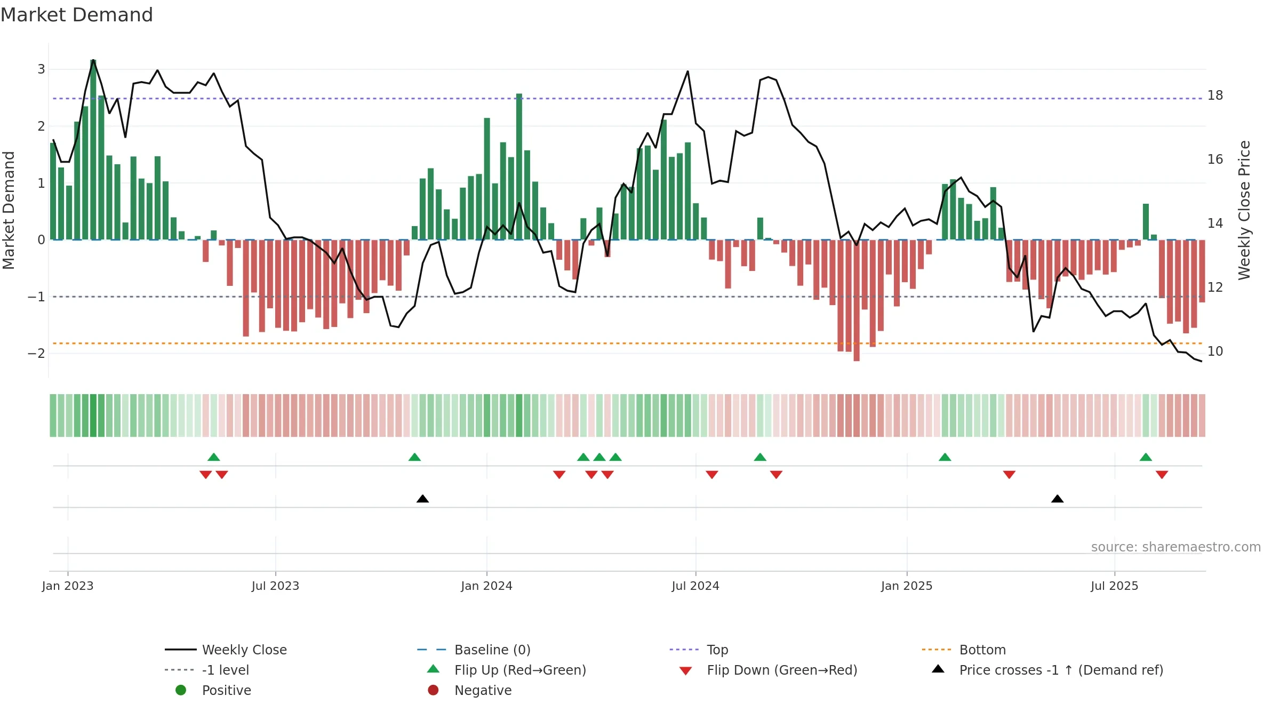The height and width of the screenshot is (720, 1280).
Task: Click the price axis tick 10
Action: tap(1215, 351)
